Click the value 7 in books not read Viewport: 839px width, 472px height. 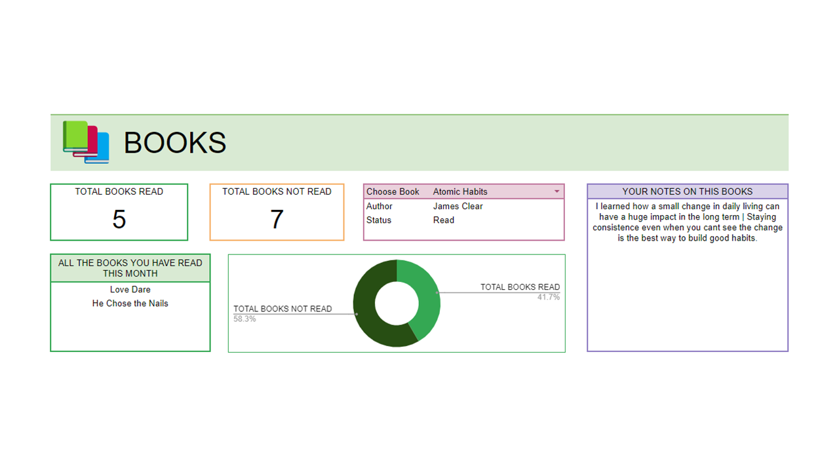coord(277,219)
